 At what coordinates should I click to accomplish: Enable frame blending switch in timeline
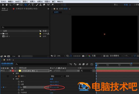click(83, 64)
